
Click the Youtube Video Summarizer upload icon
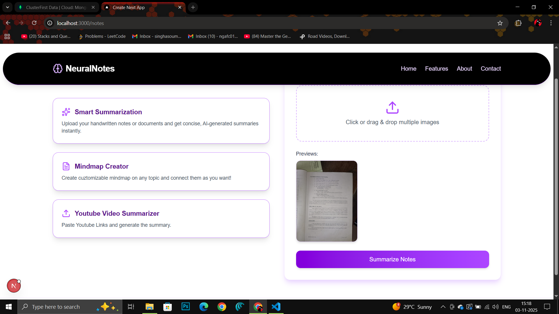66,213
